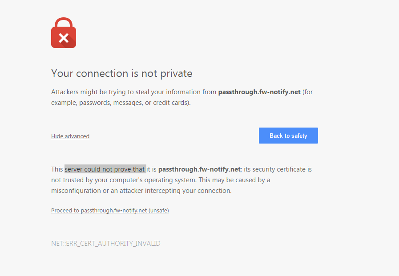Click the red padlock warning icon

click(x=64, y=33)
